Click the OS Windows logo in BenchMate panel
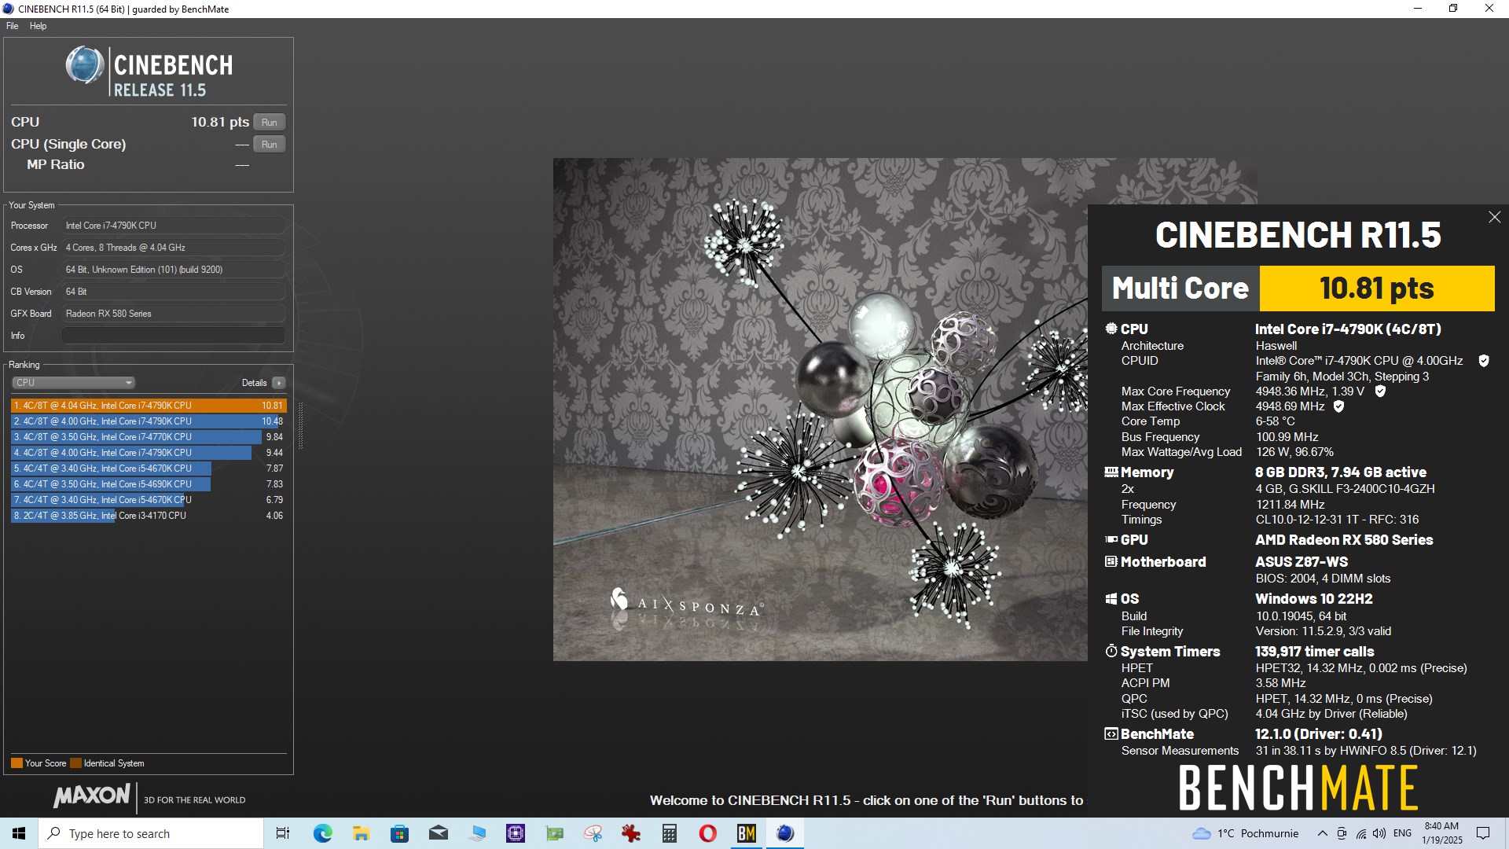The width and height of the screenshot is (1509, 849). [x=1111, y=599]
